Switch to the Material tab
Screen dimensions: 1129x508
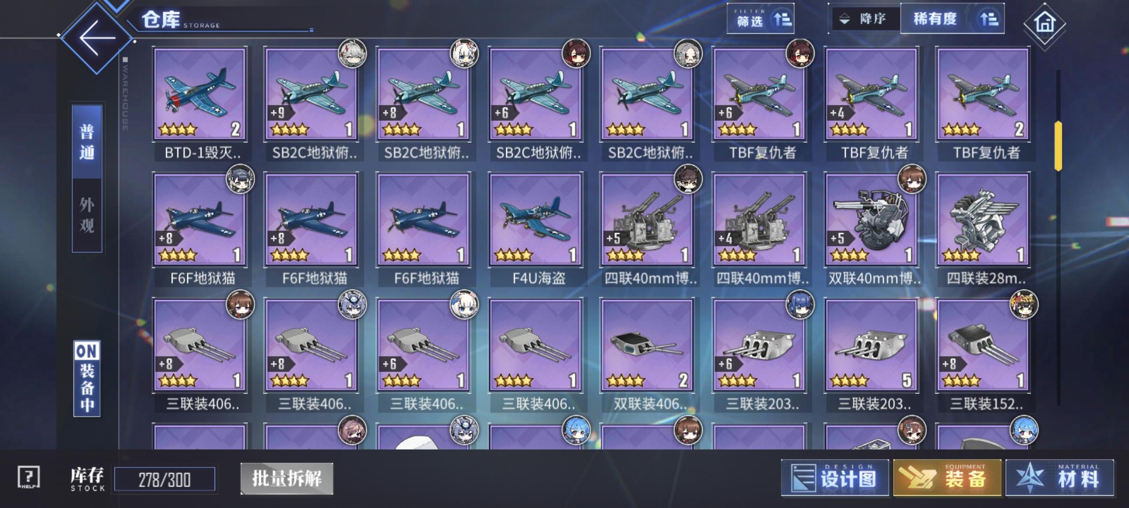point(1060,478)
